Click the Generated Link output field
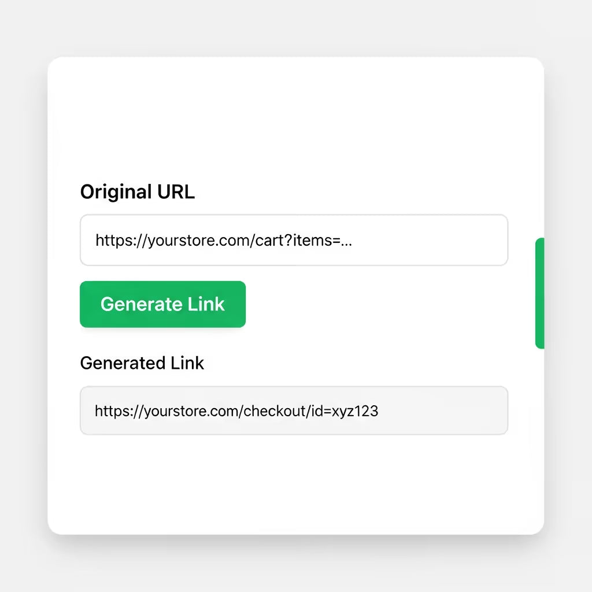 [294, 410]
